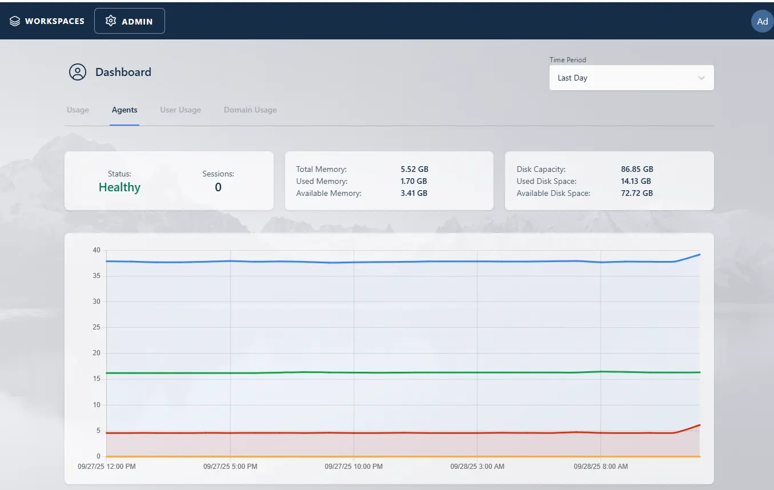This screenshot has height=490, width=774.
Task: Click the green Healthy status text
Action: [x=119, y=187]
